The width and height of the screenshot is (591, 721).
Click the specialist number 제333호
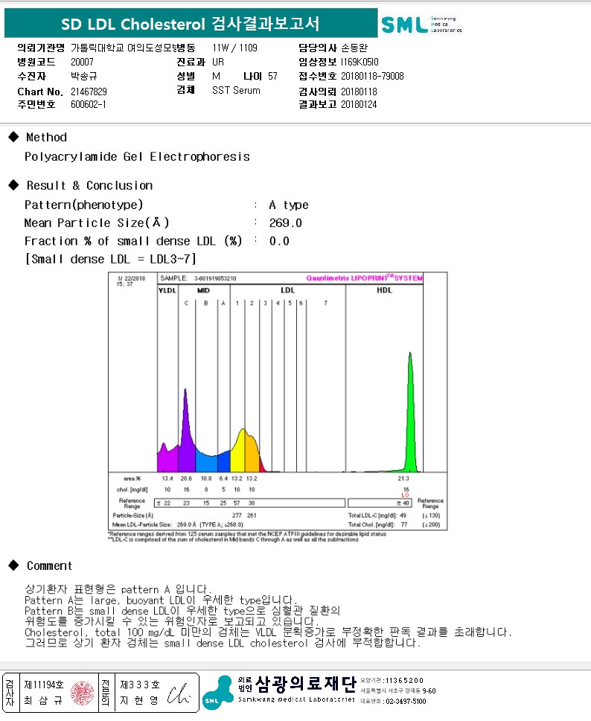tap(140, 685)
